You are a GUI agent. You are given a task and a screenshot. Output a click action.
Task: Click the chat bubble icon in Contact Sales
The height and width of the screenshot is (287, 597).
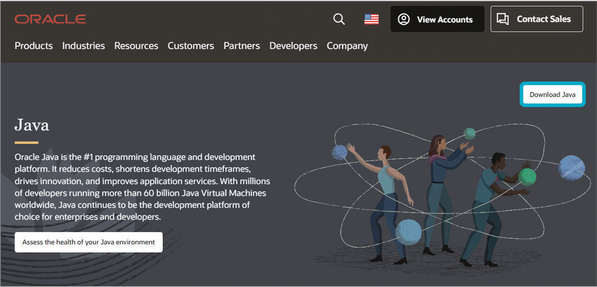click(502, 19)
